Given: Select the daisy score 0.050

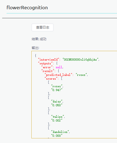Looking at the screenshot, I should pyautogui.click(x=57, y=105).
